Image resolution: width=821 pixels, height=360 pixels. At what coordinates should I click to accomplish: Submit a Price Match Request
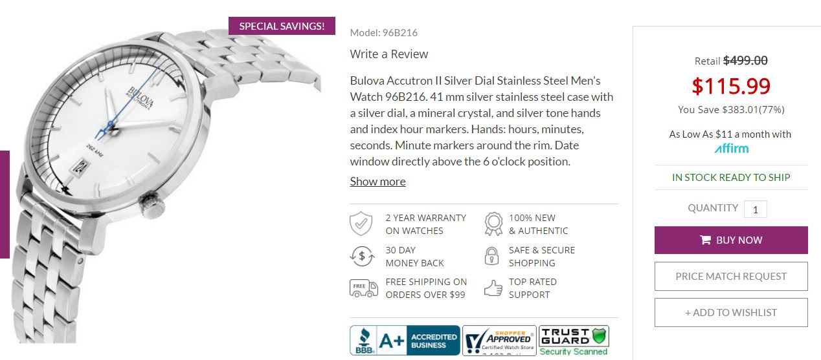click(731, 276)
